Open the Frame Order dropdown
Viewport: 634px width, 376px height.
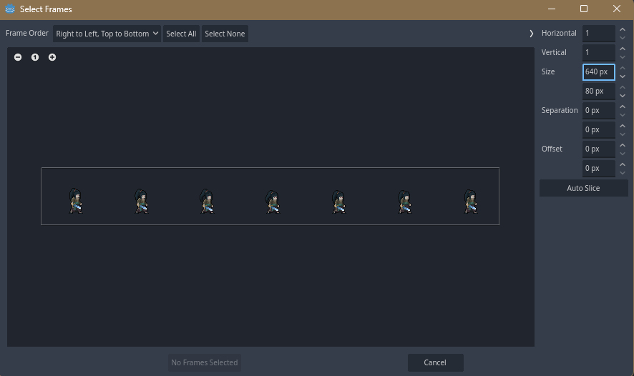pyautogui.click(x=107, y=34)
